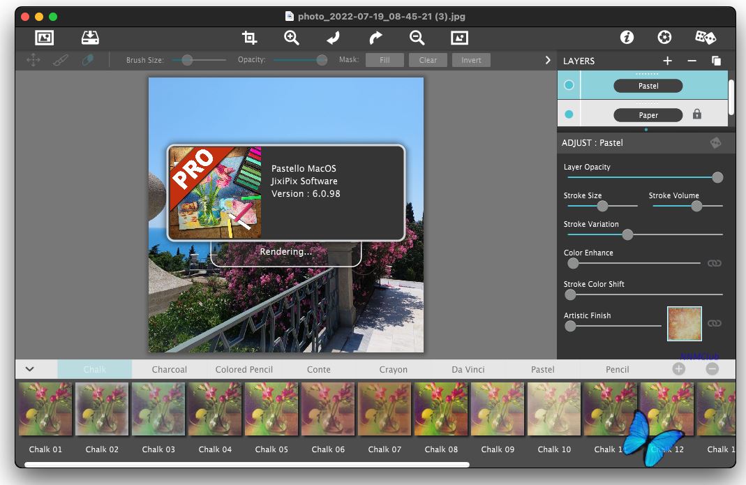Zoom in with the plus magnifier
The image size is (746, 485).
click(x=291, y=38)
